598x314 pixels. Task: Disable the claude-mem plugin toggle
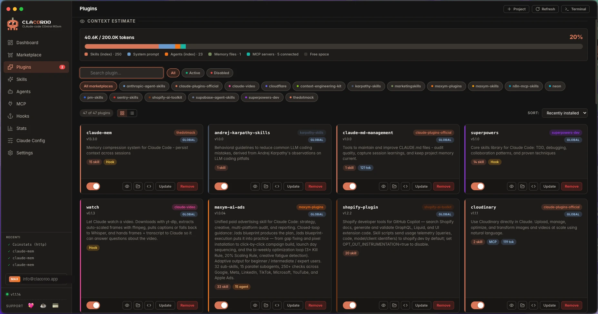(93, 186)
